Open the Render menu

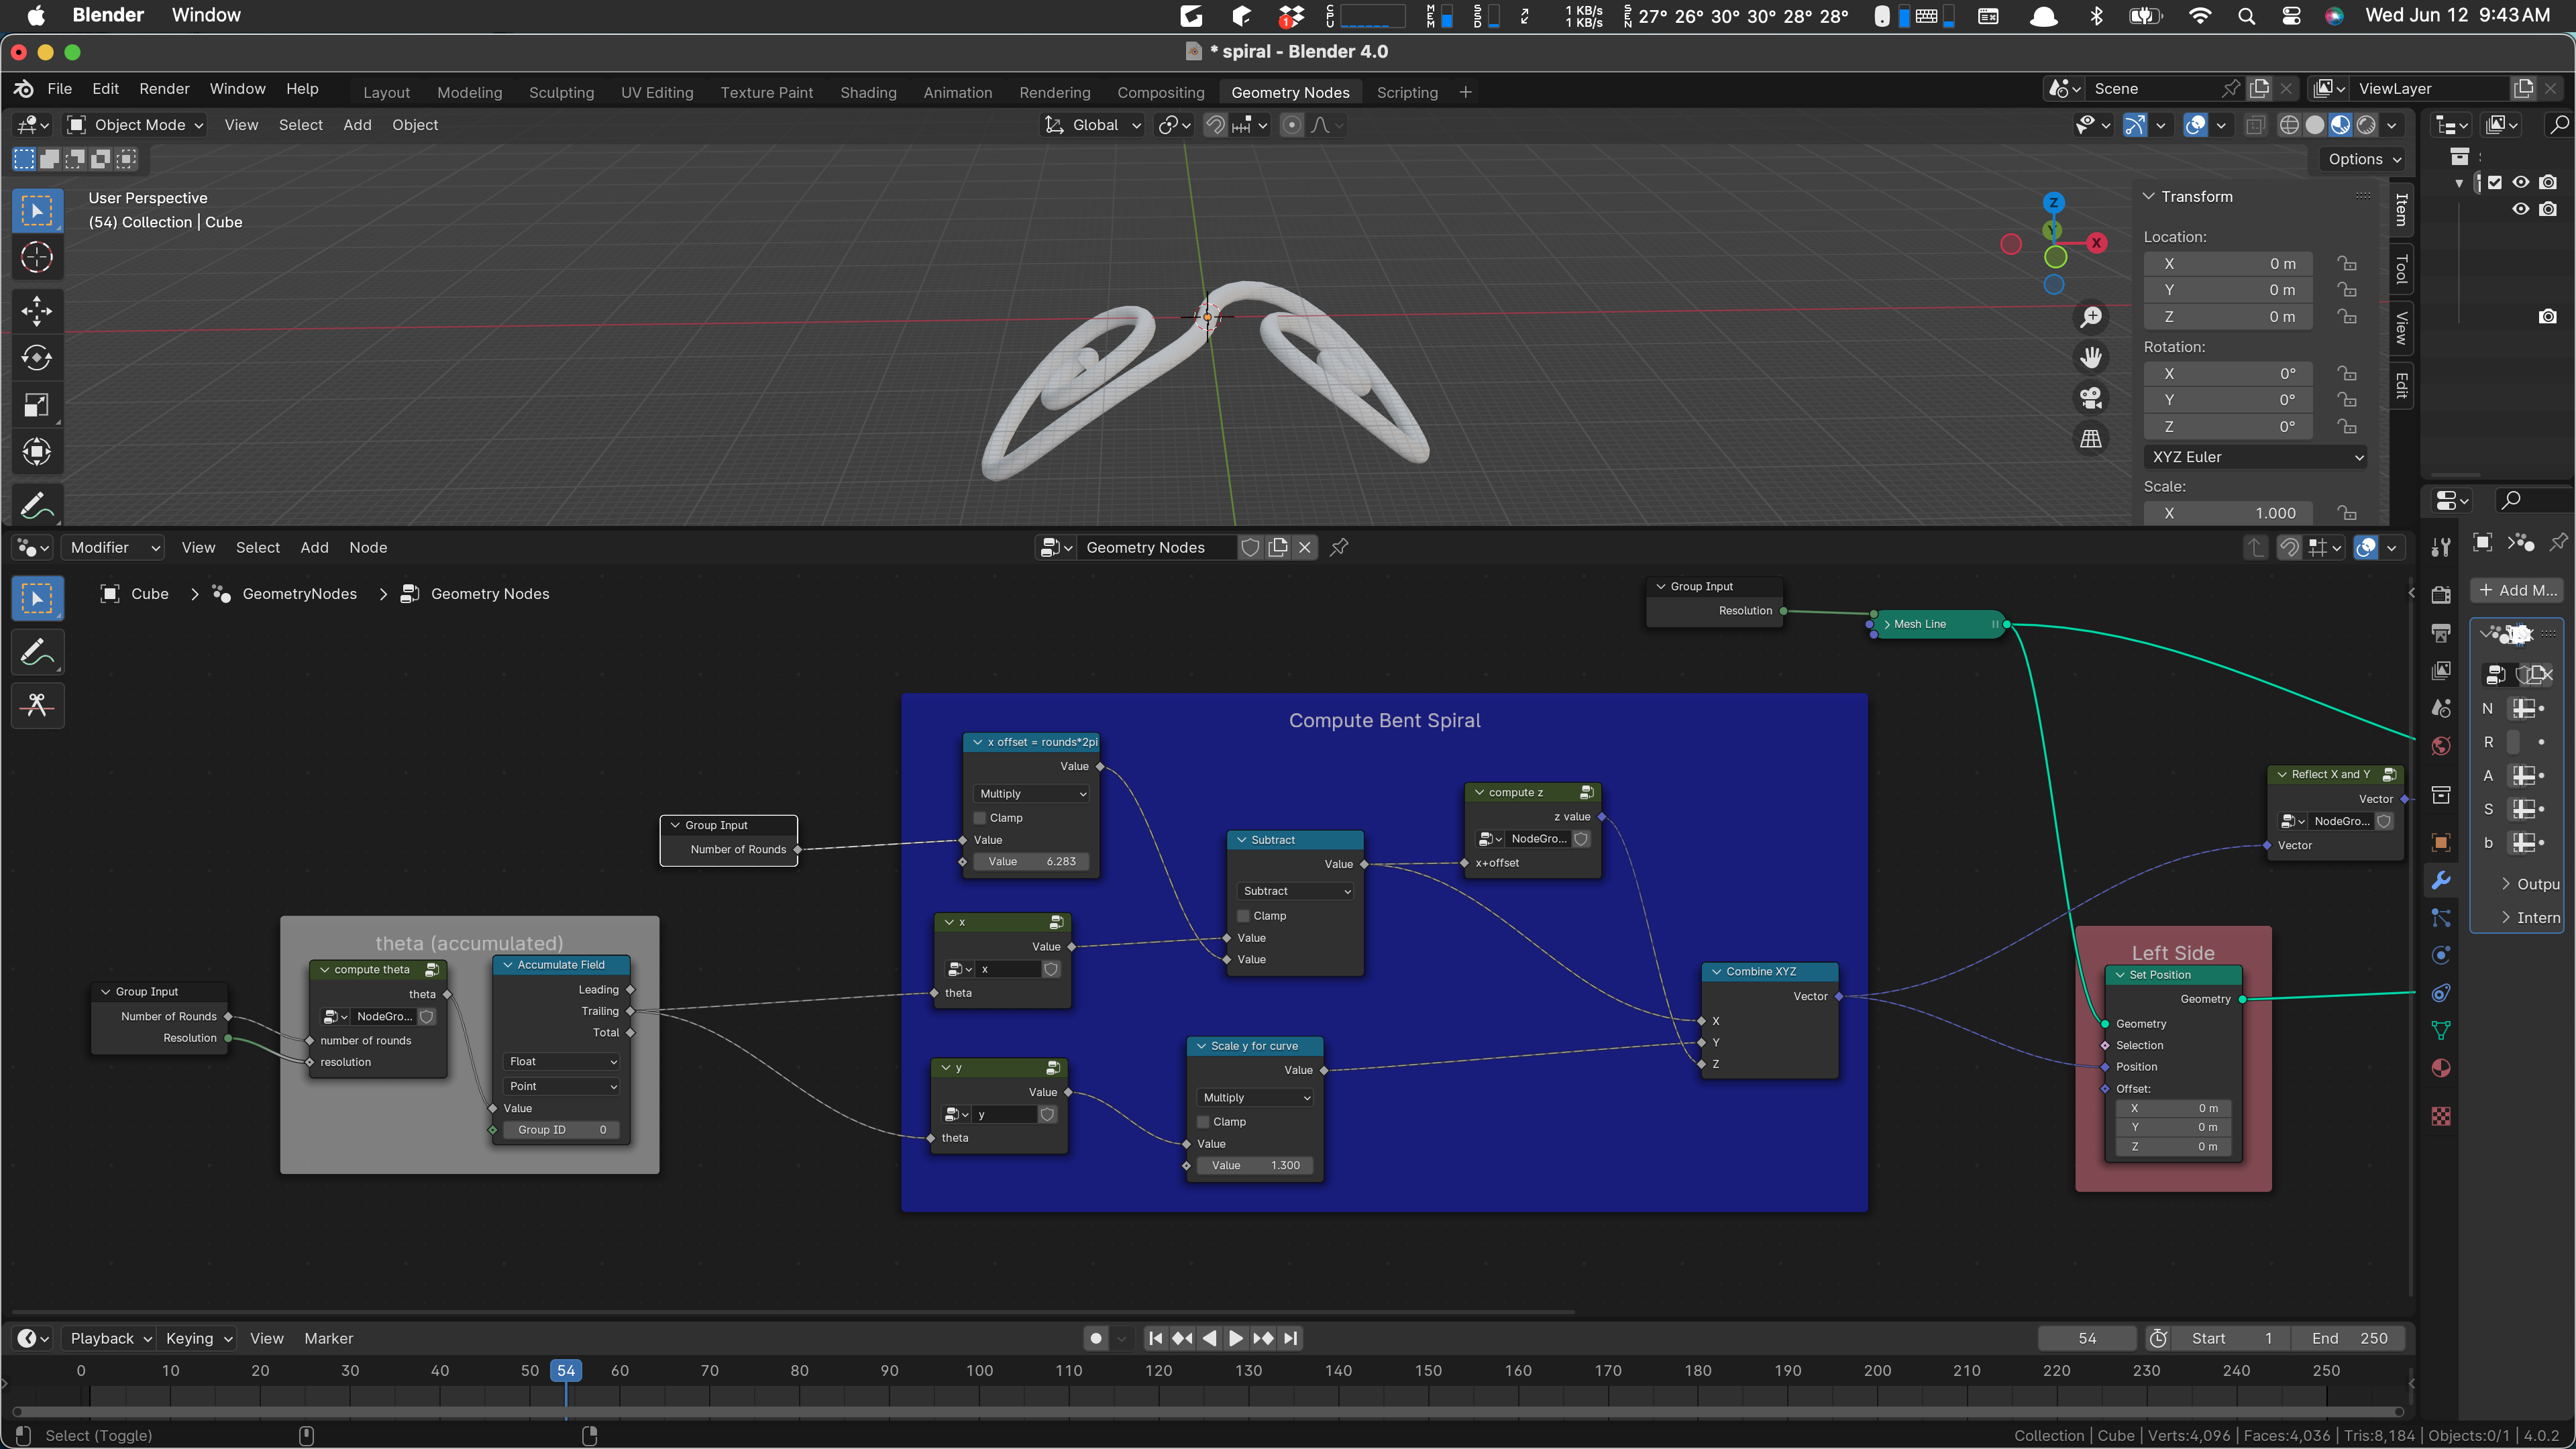click(164, 89)
